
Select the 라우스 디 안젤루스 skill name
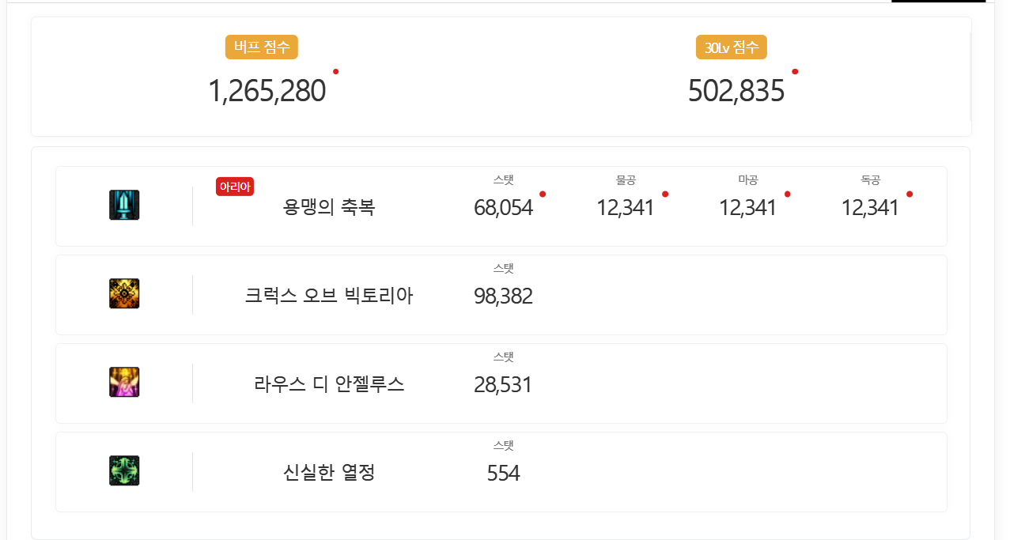coord(329,384)
